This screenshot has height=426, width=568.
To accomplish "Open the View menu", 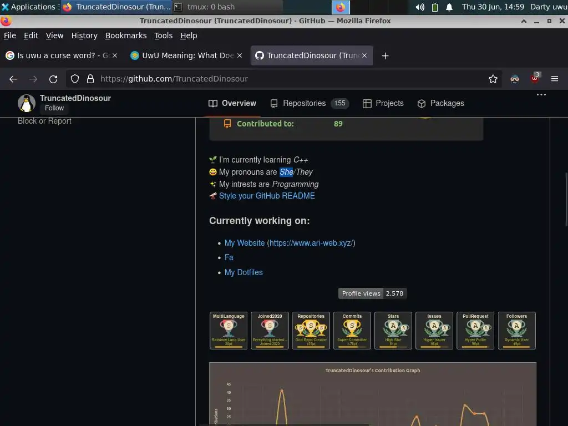I will (x=54, y=35).
